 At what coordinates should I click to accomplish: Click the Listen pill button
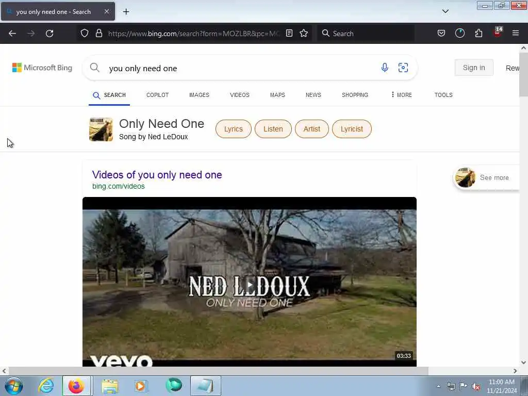coord(273,129)
